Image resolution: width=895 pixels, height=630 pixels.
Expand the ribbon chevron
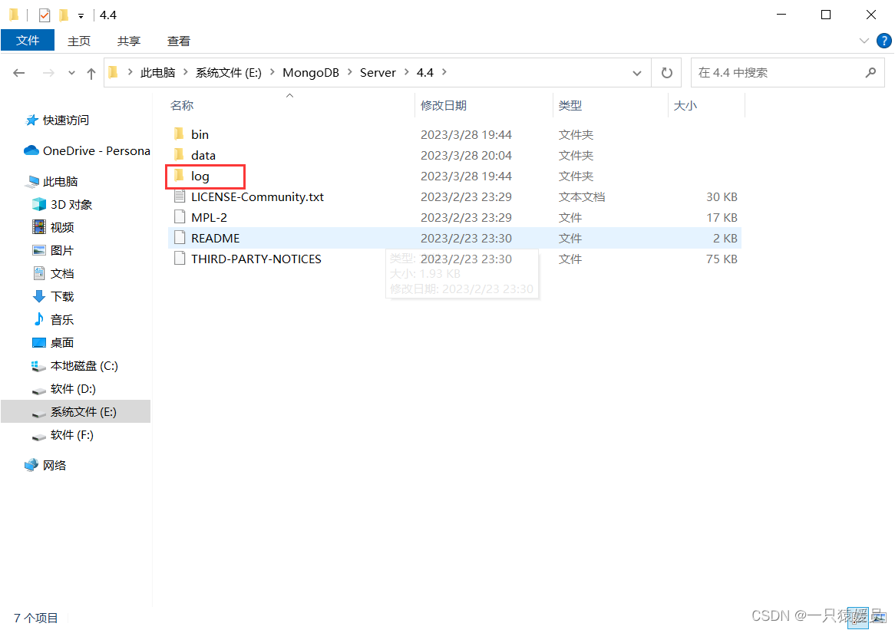[x=864, y=41]
